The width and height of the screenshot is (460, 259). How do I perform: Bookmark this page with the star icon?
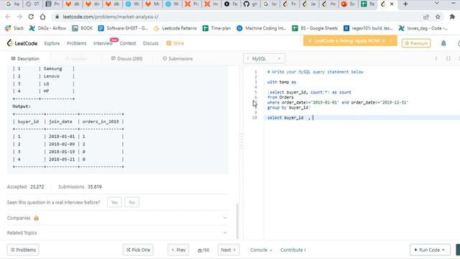click(438, 17)
